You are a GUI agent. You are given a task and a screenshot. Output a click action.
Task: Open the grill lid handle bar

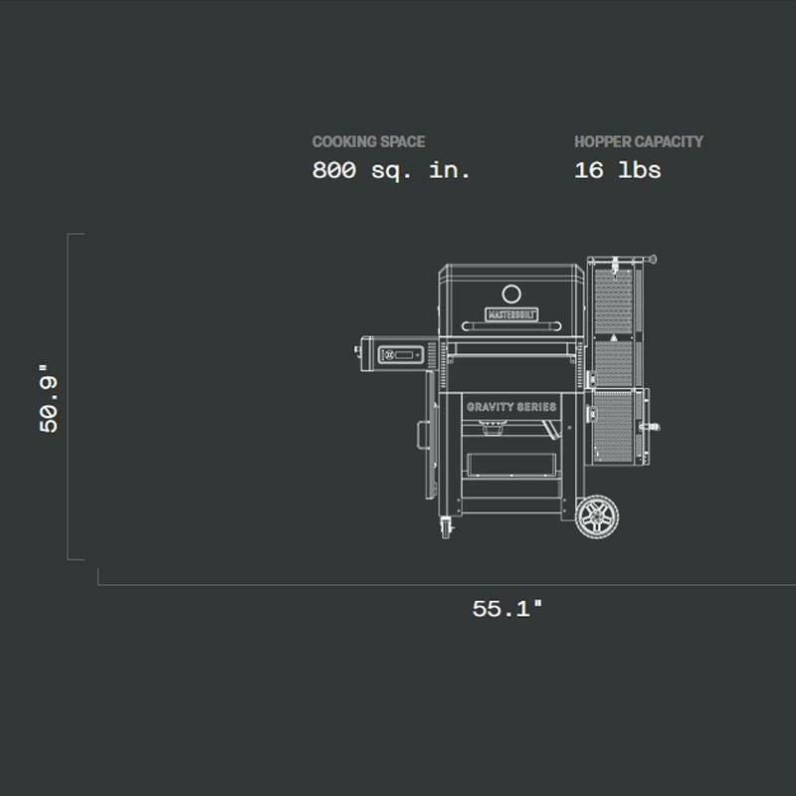513,327
